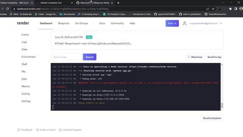Image resolution: width=243 pixels, height=137 pixels.
Task: Open Novoresumé bookmark
Action: pos(67,14)
